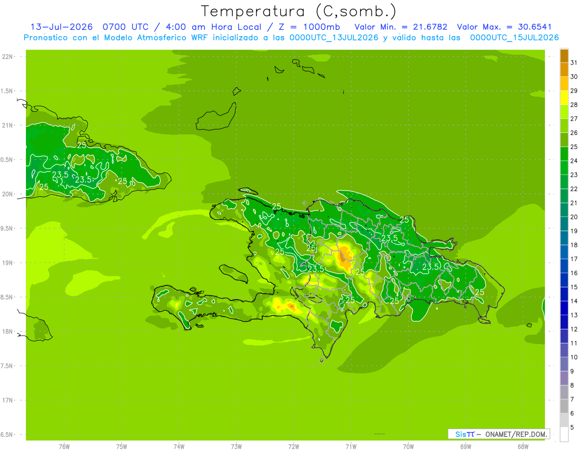
Task: Click the "17N" latitude axis label
Action: point(7,401)
